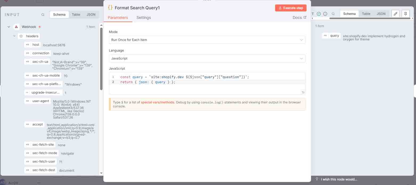Click the lightbulb icon next to the feedback prompt
This screenshot has height=185, width=416.
317,179
